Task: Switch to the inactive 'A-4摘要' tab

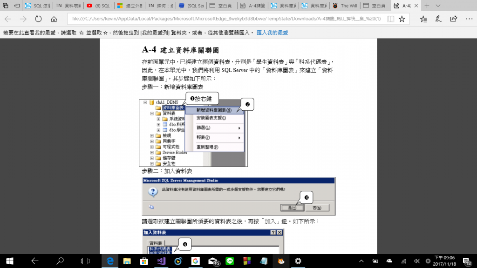Action: pos(252,6)
